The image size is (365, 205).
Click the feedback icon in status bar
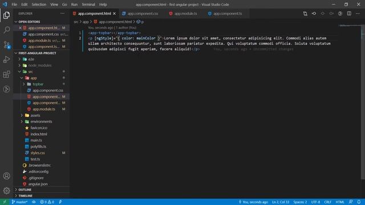coord(351,202)
